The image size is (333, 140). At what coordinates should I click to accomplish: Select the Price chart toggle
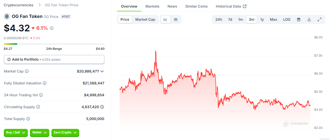125,19
